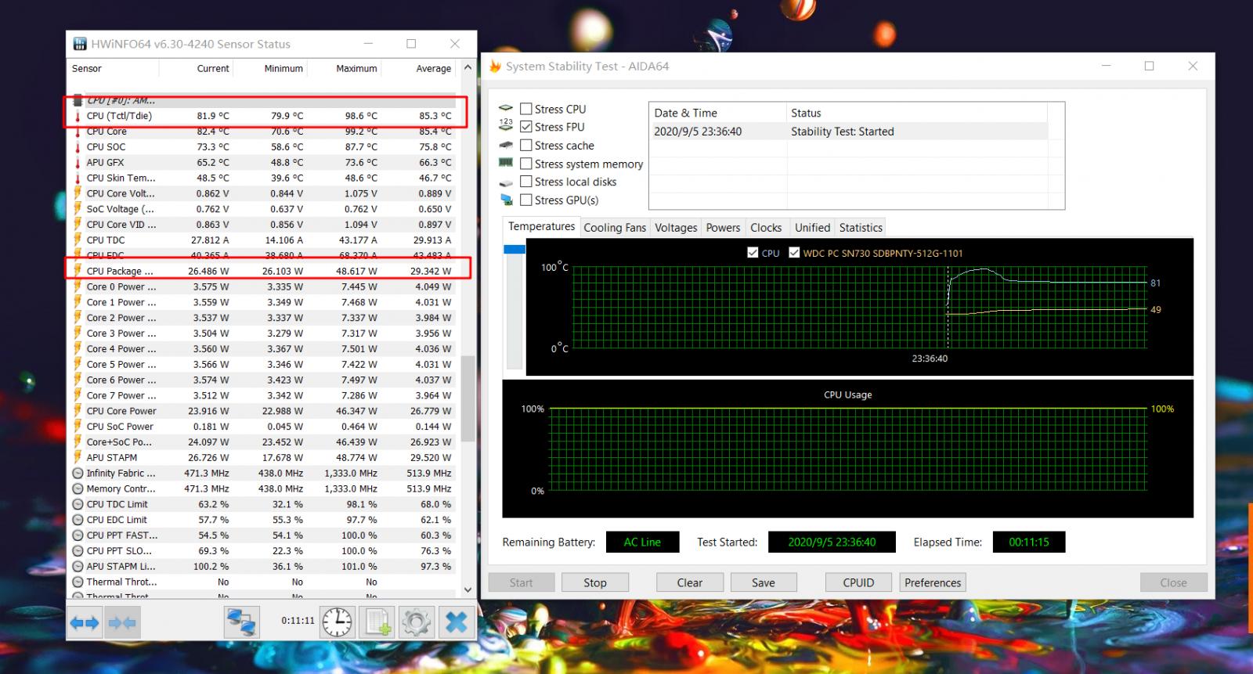Uncheck the Stress FPU checkbox
Viewport: 1253px width, 674px height.
pos(526,127)
